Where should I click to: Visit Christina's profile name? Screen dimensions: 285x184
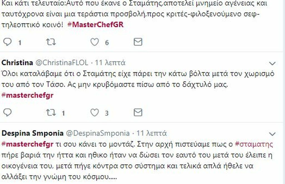tap(17, 63)
